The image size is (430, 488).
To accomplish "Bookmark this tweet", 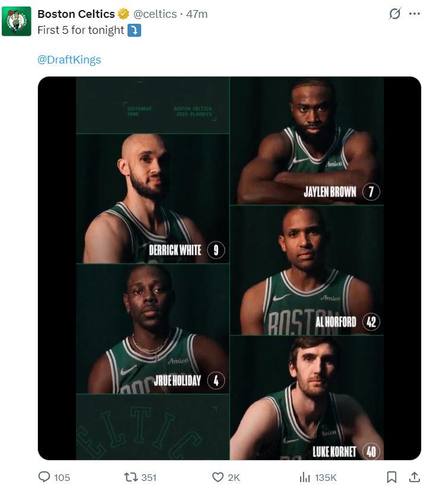I will pyautogui.click(x=391, y=477).
